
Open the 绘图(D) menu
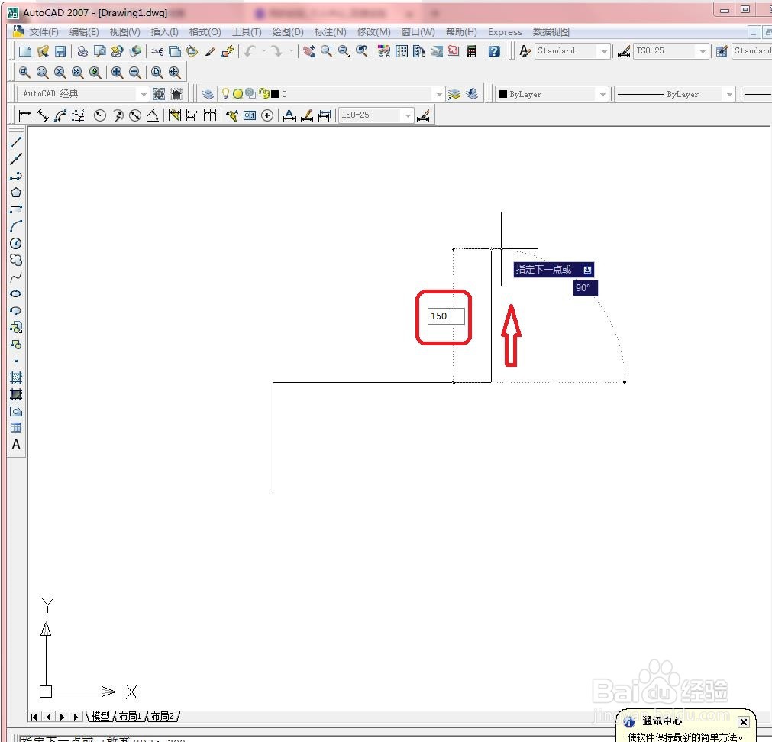(x=288, y=32)
